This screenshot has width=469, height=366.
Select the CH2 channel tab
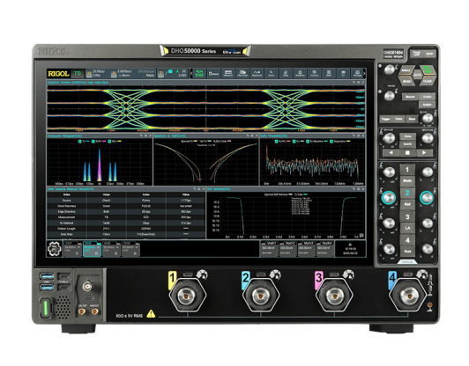click(x=92, y=249)
